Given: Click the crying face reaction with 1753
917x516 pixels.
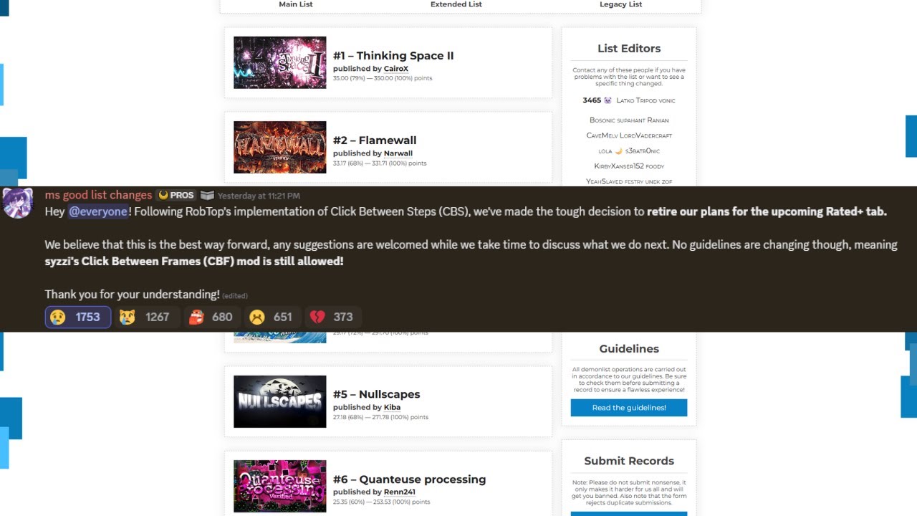Looking at the screenshot, I should tap(77, 317).
